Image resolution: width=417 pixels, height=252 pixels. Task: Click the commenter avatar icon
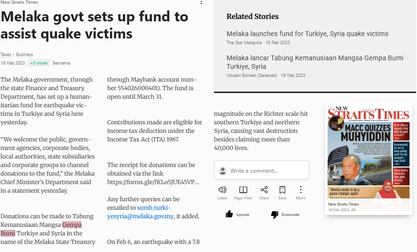222,170
